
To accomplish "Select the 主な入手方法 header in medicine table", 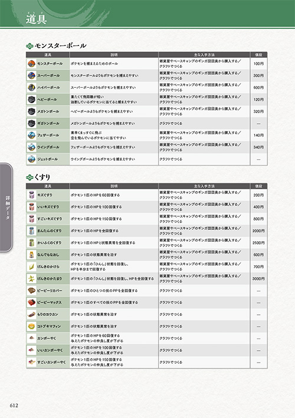I will [204, 186].
